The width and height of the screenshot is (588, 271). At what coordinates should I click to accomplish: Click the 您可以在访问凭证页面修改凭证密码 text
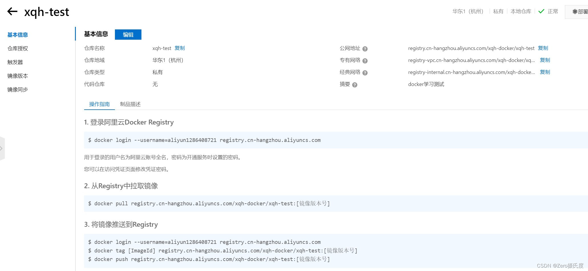tap(127, 169)
